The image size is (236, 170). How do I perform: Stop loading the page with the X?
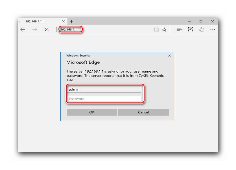47,29
